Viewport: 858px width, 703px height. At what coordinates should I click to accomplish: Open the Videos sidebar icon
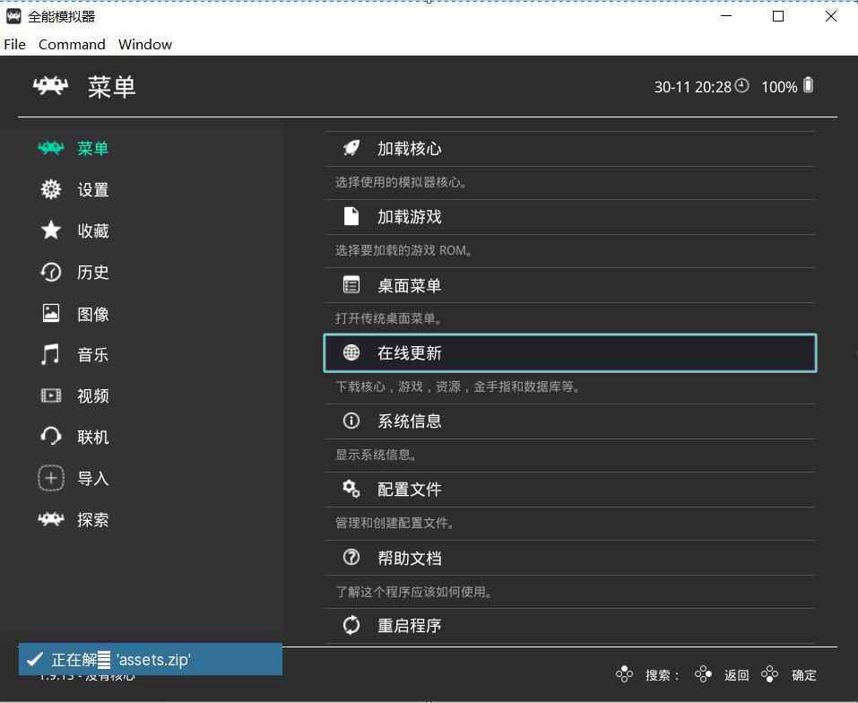[x=51, y=395]
